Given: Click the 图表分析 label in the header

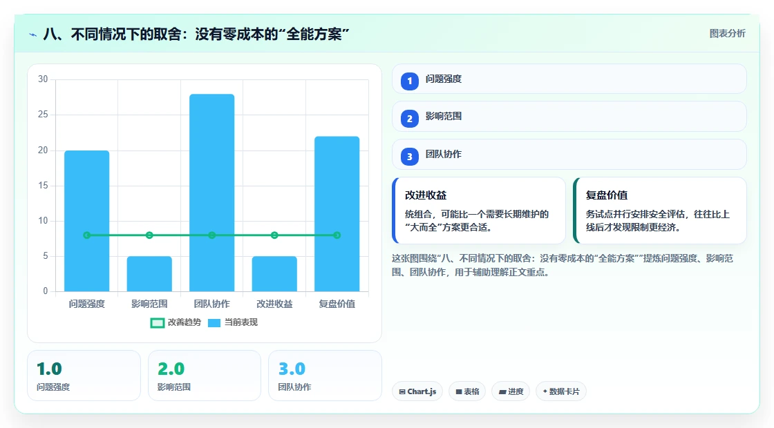Looking at the screenshot, I should (x=728, y=34).
